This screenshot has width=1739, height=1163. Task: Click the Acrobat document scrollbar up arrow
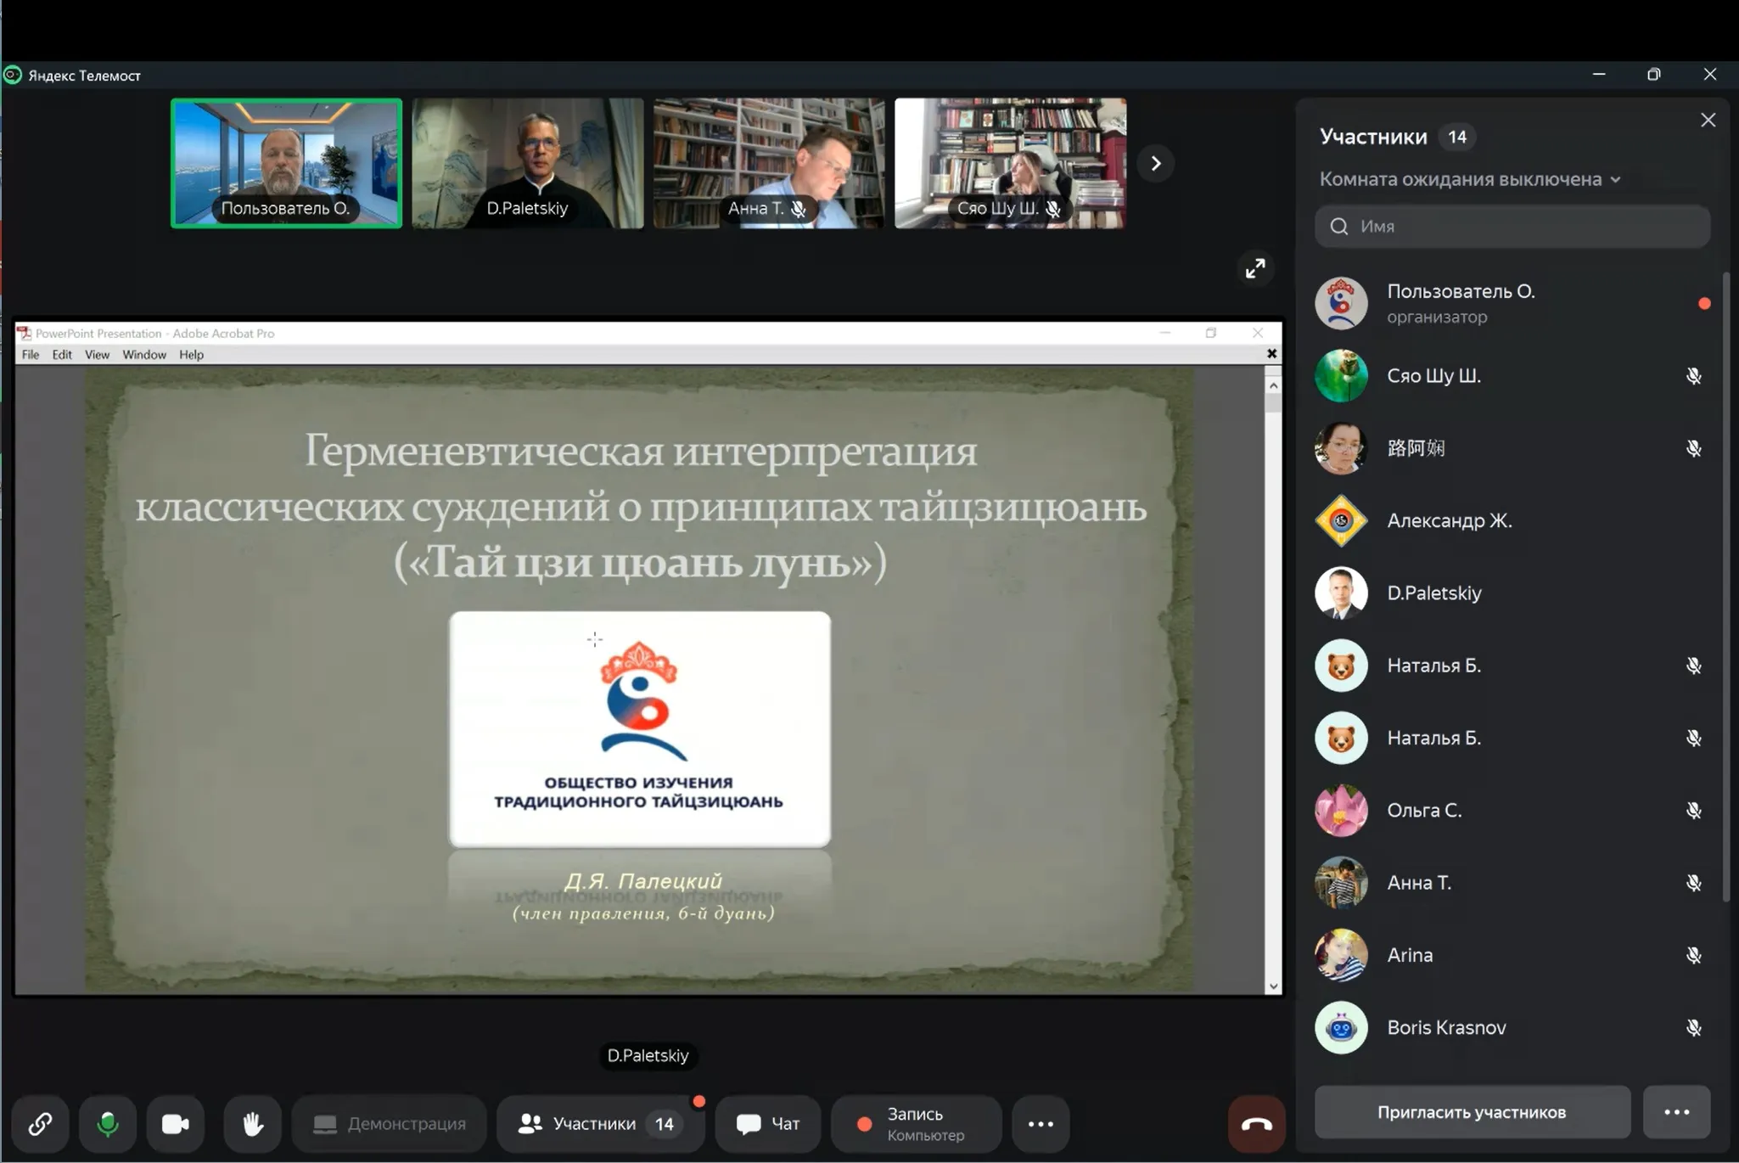tap(1273, 385)
